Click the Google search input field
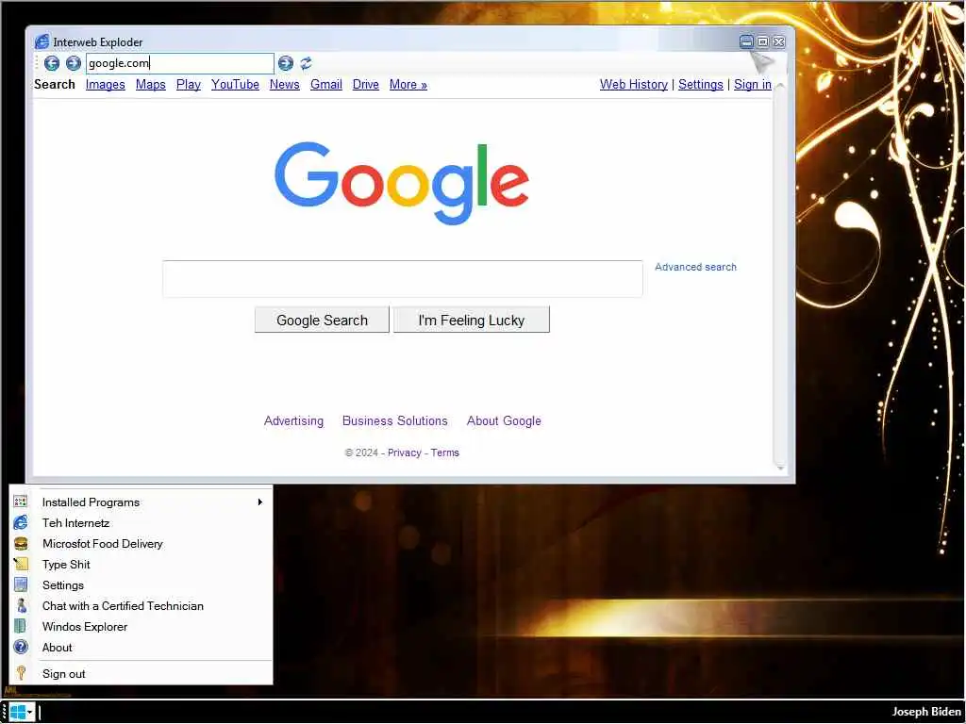Image resolution: width=966 pixels, height=724 pixels. point(402,279)
